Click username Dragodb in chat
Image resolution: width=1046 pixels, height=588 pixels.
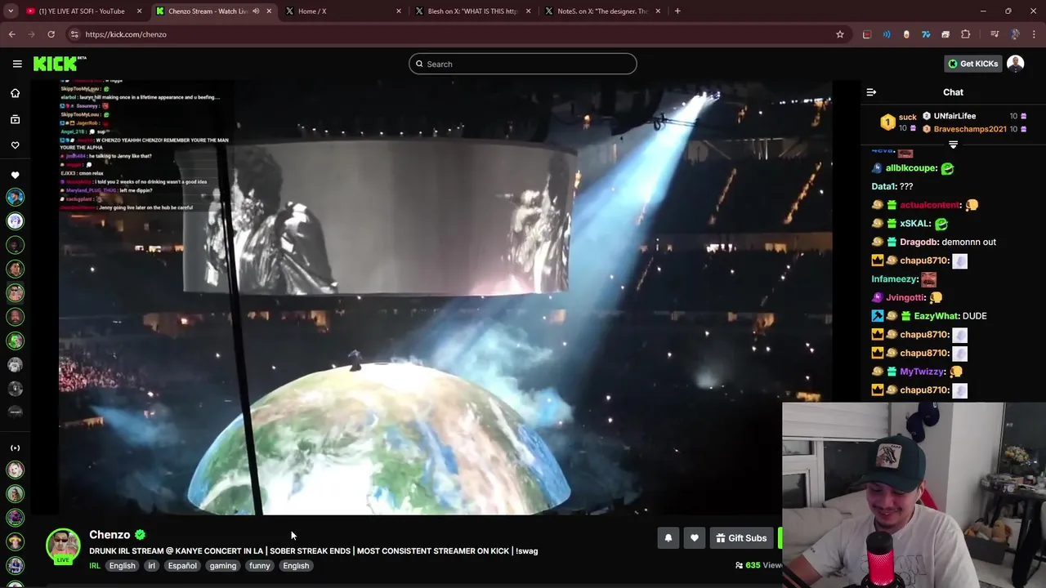918,242
